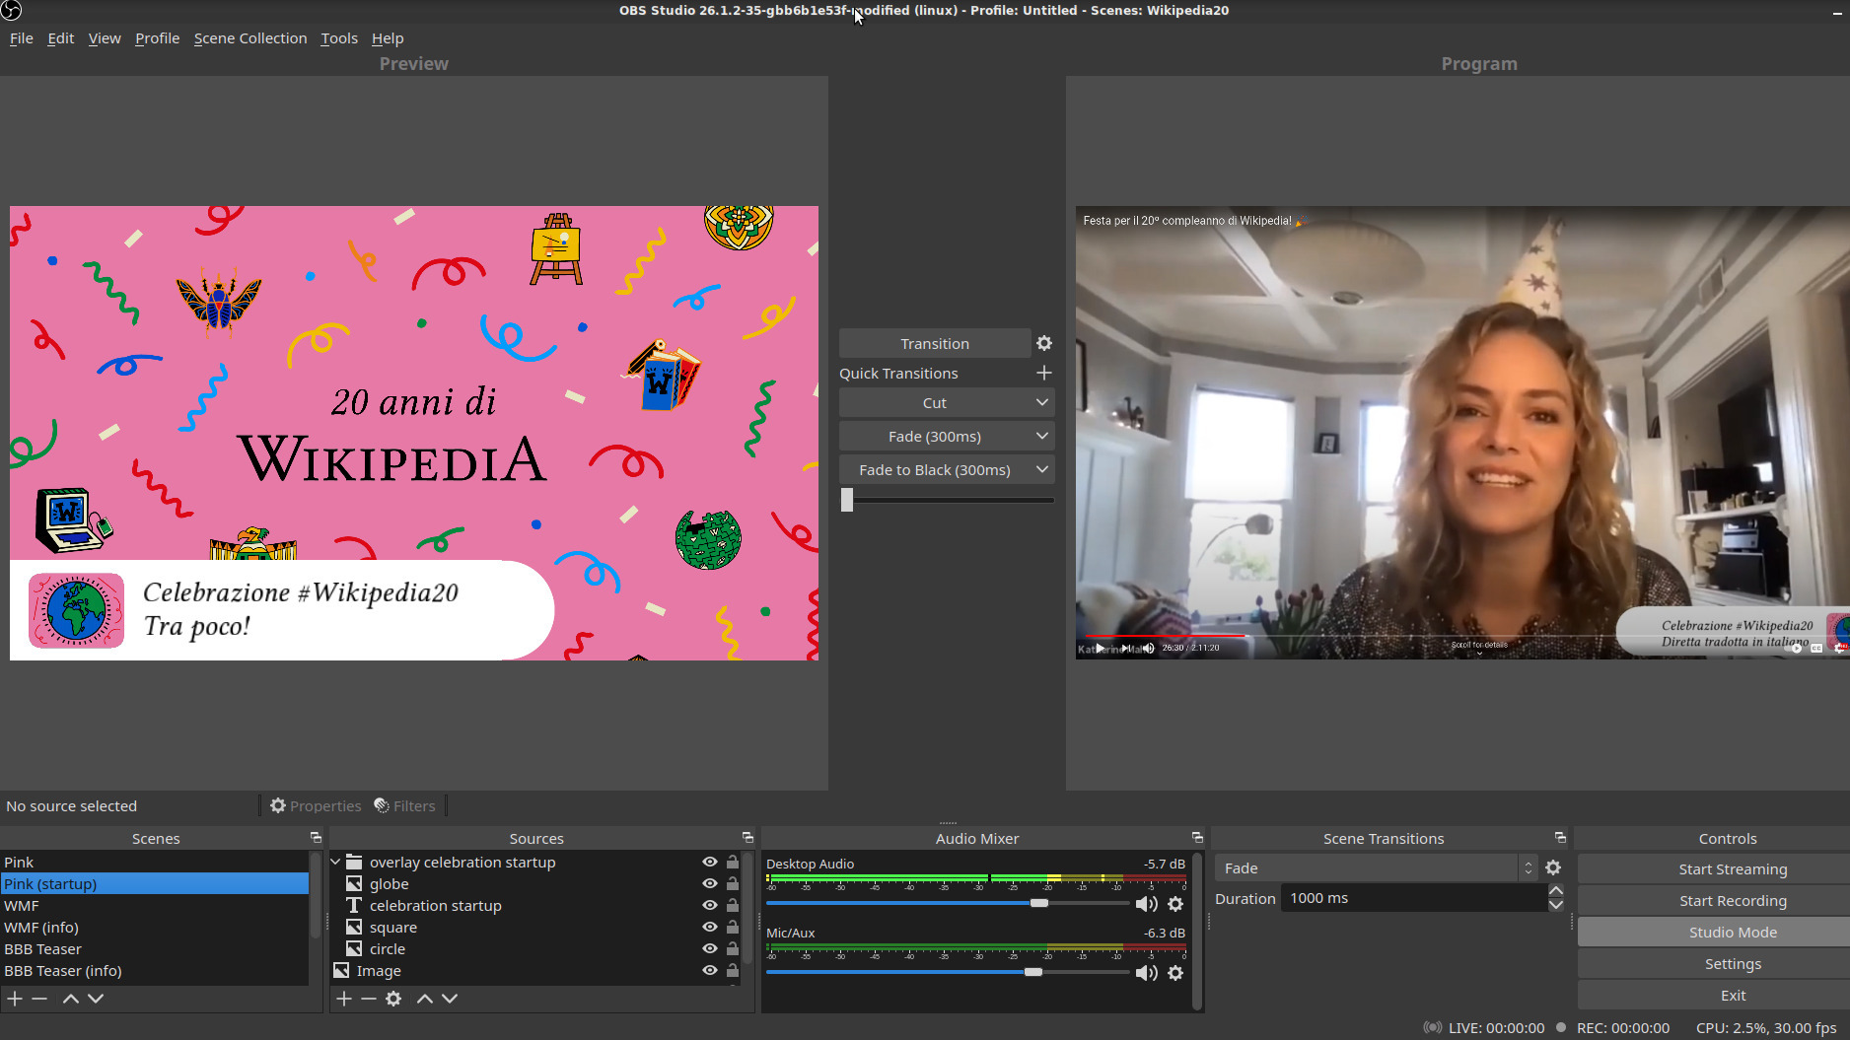Select the Pink scene
Screen dimensions: 1850x1040
coord(155,862)
